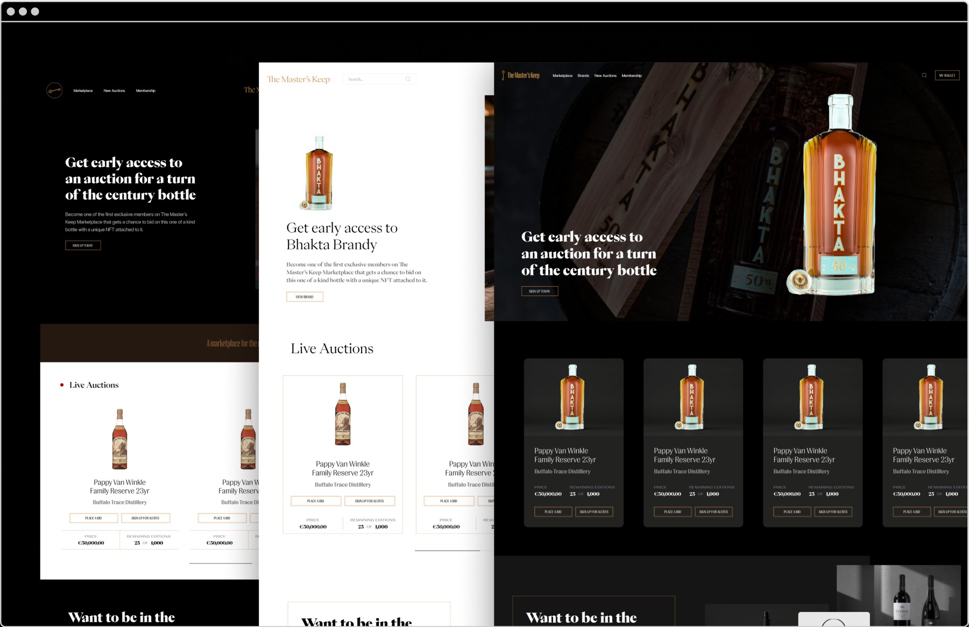
Task: Click PLACE A BID on right design's first card
Action: [553, 512]
